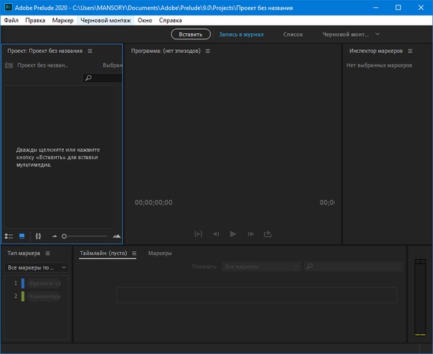
Task: Click the Play button in Program monitor
Action: click(233, 234)
